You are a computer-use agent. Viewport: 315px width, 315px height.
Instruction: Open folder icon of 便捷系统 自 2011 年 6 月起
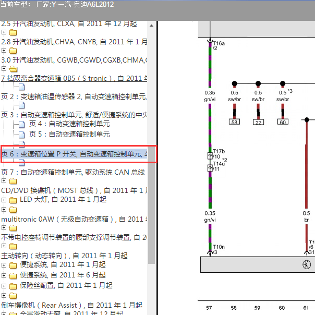click(13, 275)
